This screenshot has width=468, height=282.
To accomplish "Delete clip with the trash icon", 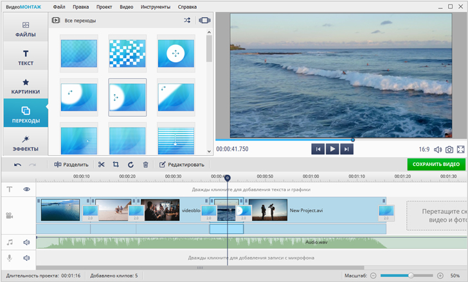I will coord(145,165).
